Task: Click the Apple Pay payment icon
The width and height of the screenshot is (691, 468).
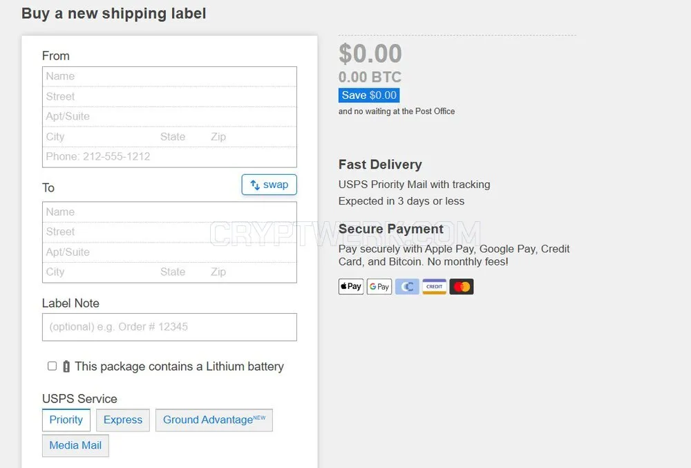Action: 351,286
